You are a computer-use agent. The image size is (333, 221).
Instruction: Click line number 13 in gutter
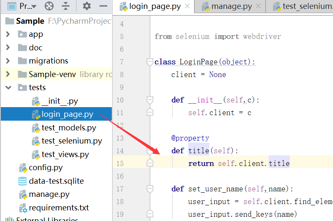coord(120,138)
